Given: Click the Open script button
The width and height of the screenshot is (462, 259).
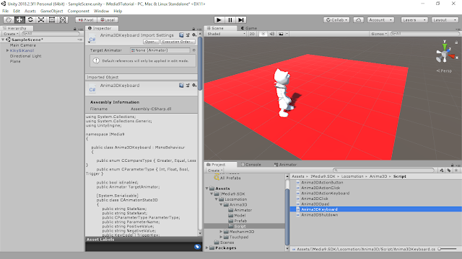Looking at the screenshot, I should [x=152, y=42].
